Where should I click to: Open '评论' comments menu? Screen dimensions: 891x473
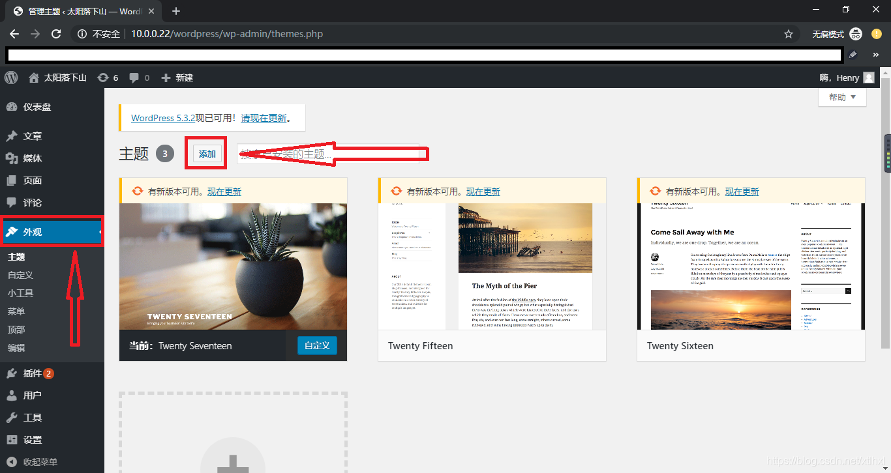52,203
